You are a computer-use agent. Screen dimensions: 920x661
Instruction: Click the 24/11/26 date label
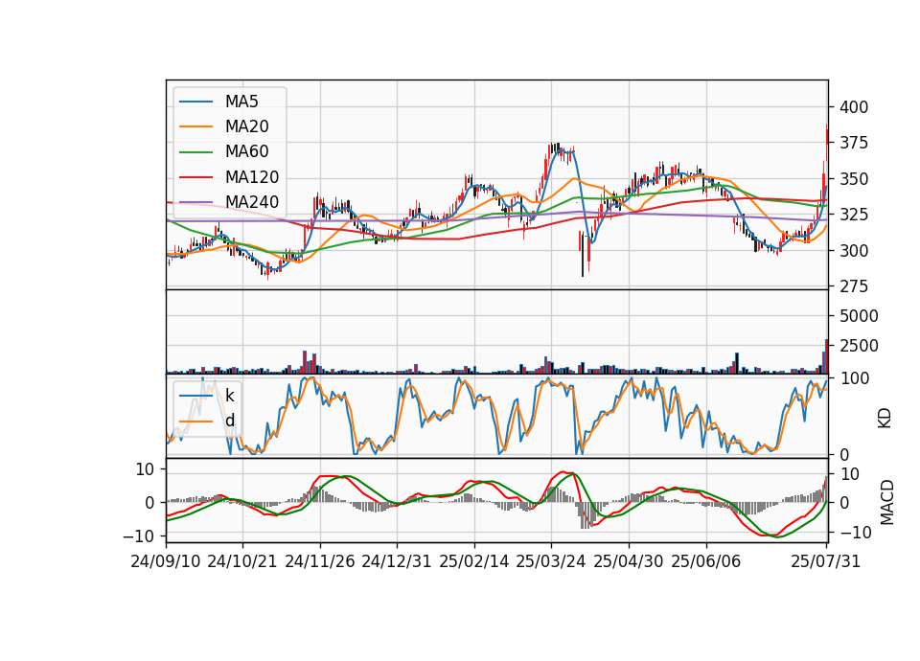[320, 561]
